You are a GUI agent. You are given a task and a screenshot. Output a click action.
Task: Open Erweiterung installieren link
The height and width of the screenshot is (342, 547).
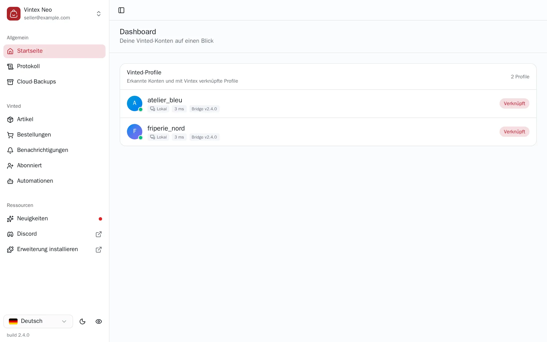(x=54, y=250)
